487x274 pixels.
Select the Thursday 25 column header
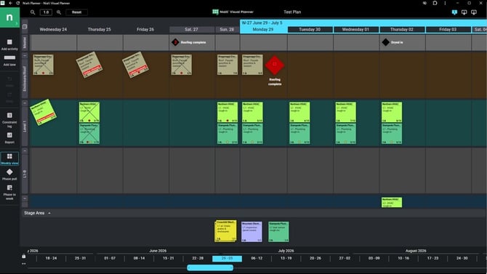pyautogui.click(x=99, y=30)
